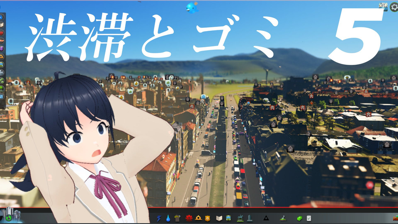Click the black triangle toolbar icon

(266, 218)
